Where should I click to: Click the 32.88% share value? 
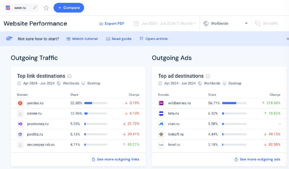[76, 103]
